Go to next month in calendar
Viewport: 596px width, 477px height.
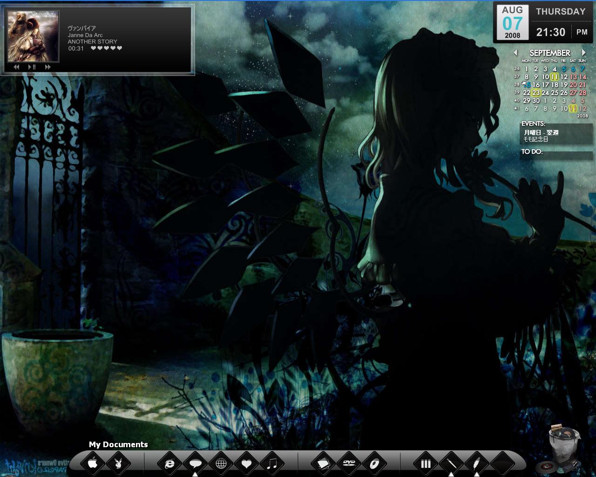coord(583,53)
